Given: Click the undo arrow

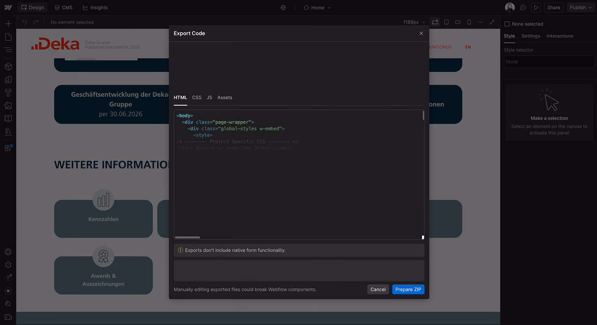Looking at the screenshot, I should tap(24, 22).
